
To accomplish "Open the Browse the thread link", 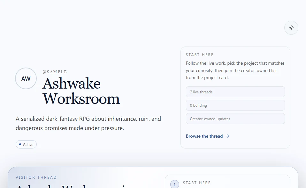I will tap(207, 136).
